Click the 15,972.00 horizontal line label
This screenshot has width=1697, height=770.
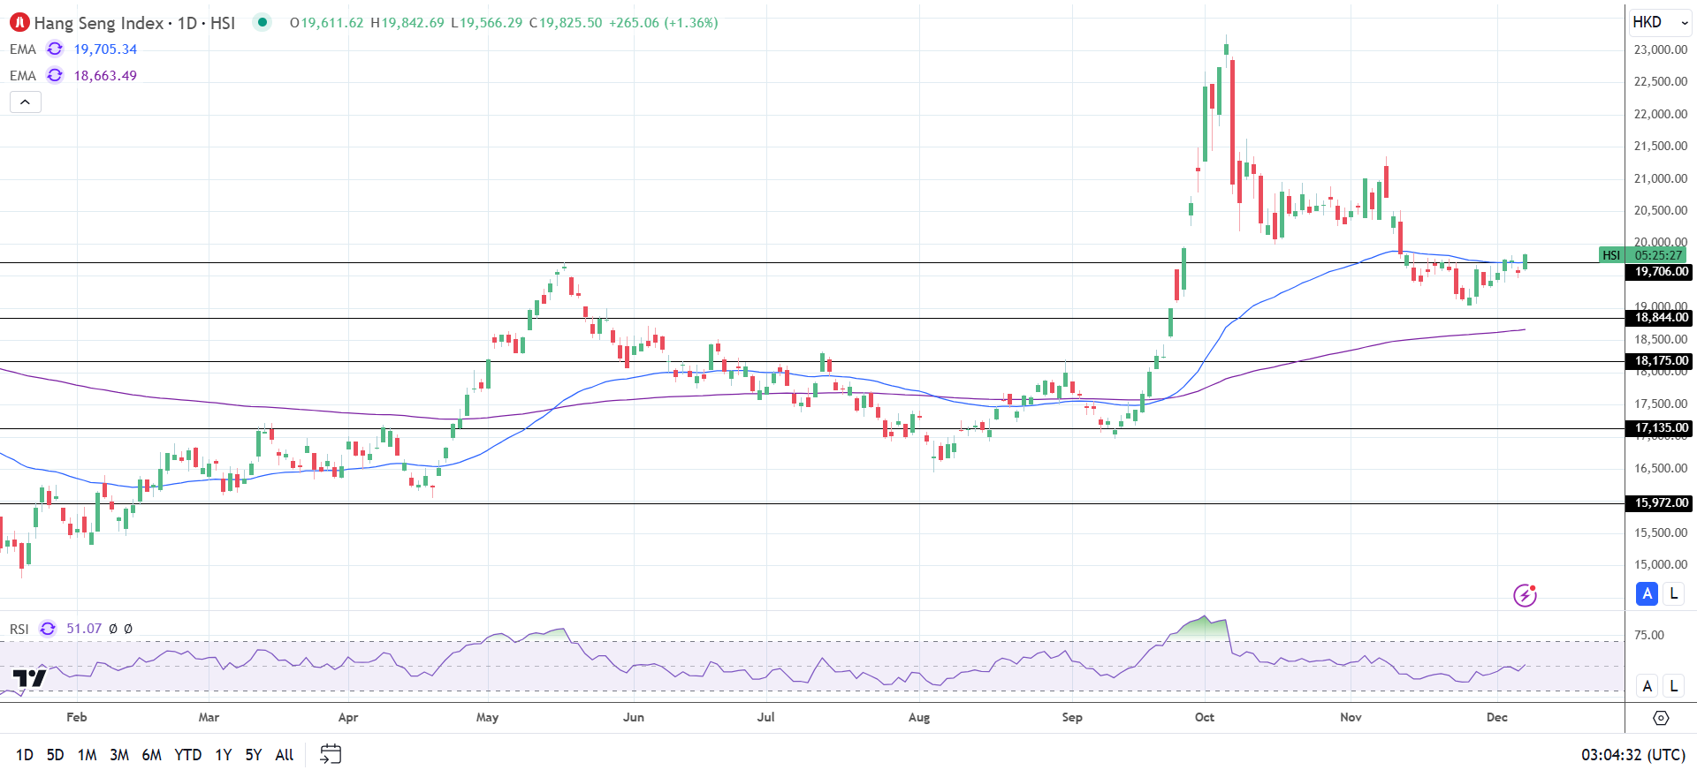(1660, 503)
